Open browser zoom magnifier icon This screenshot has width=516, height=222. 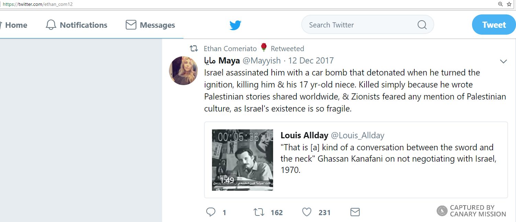tap(501, 4)
